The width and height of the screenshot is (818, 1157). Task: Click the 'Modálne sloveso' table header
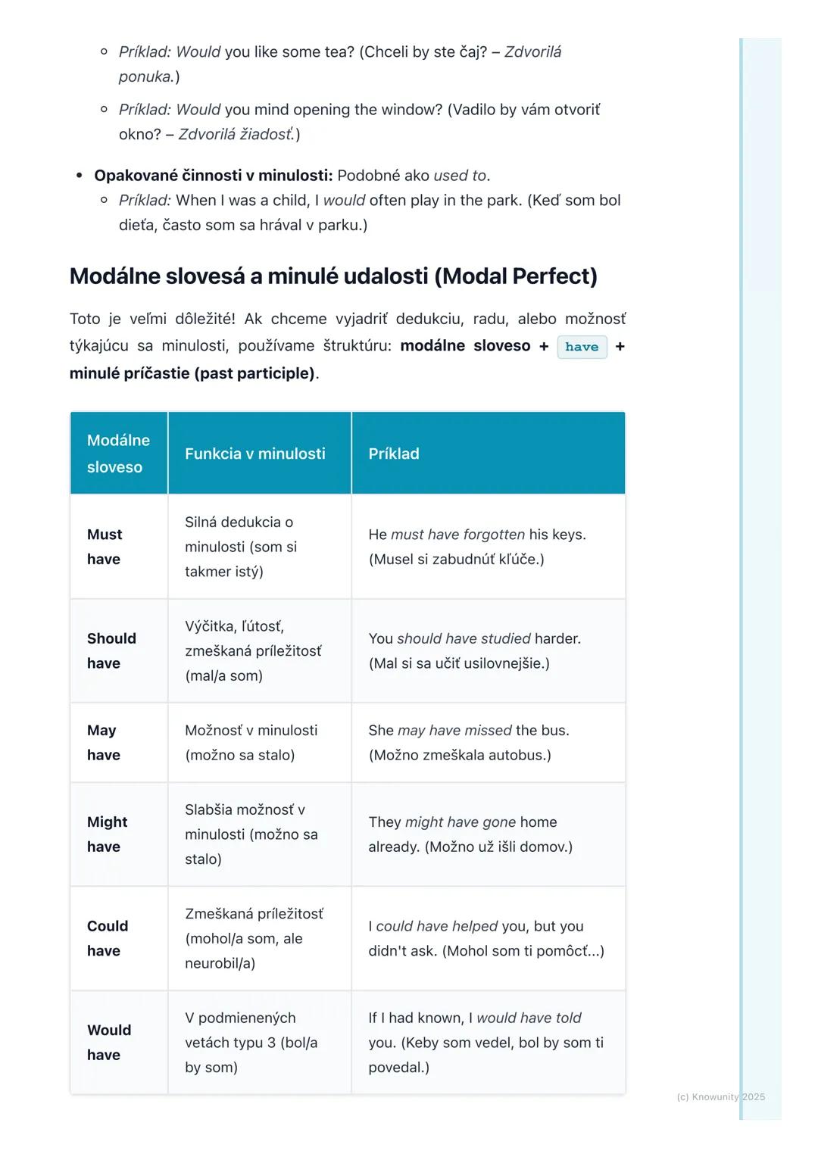(x=118, y=454)
